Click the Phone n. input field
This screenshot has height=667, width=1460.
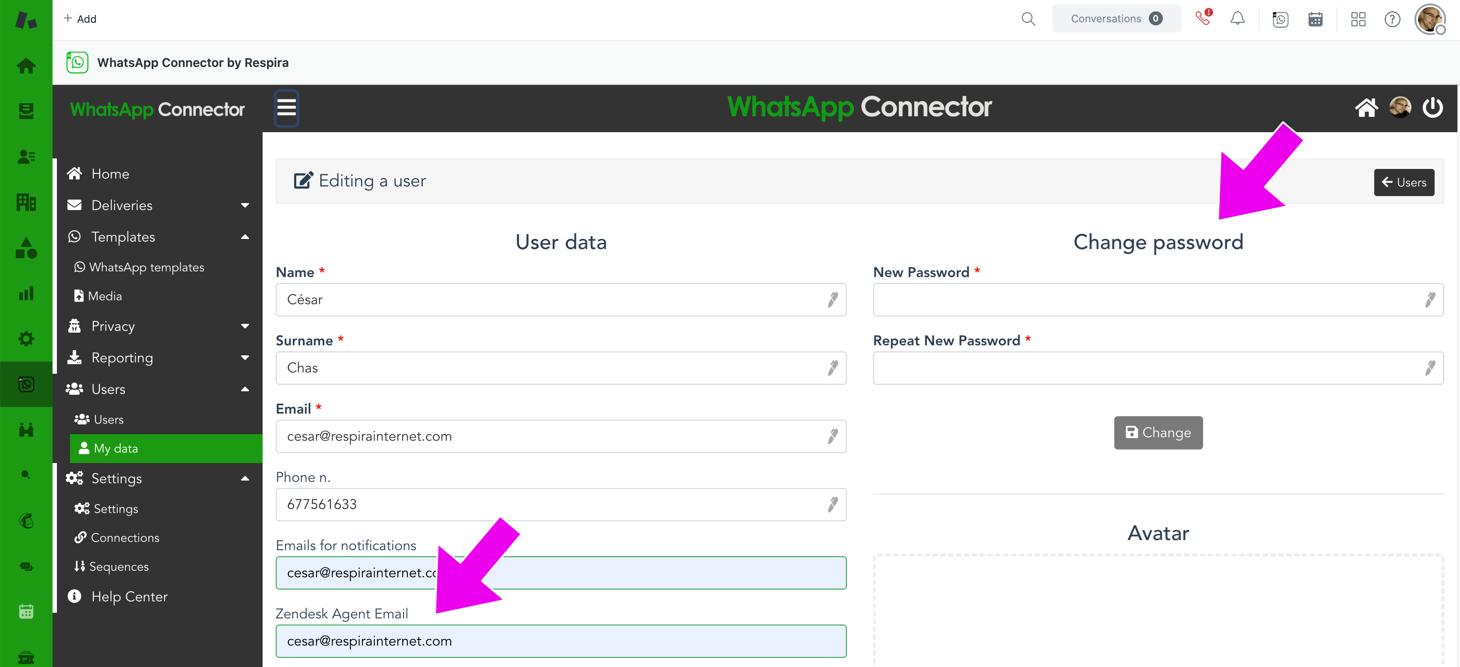click(x=561, y=505)
